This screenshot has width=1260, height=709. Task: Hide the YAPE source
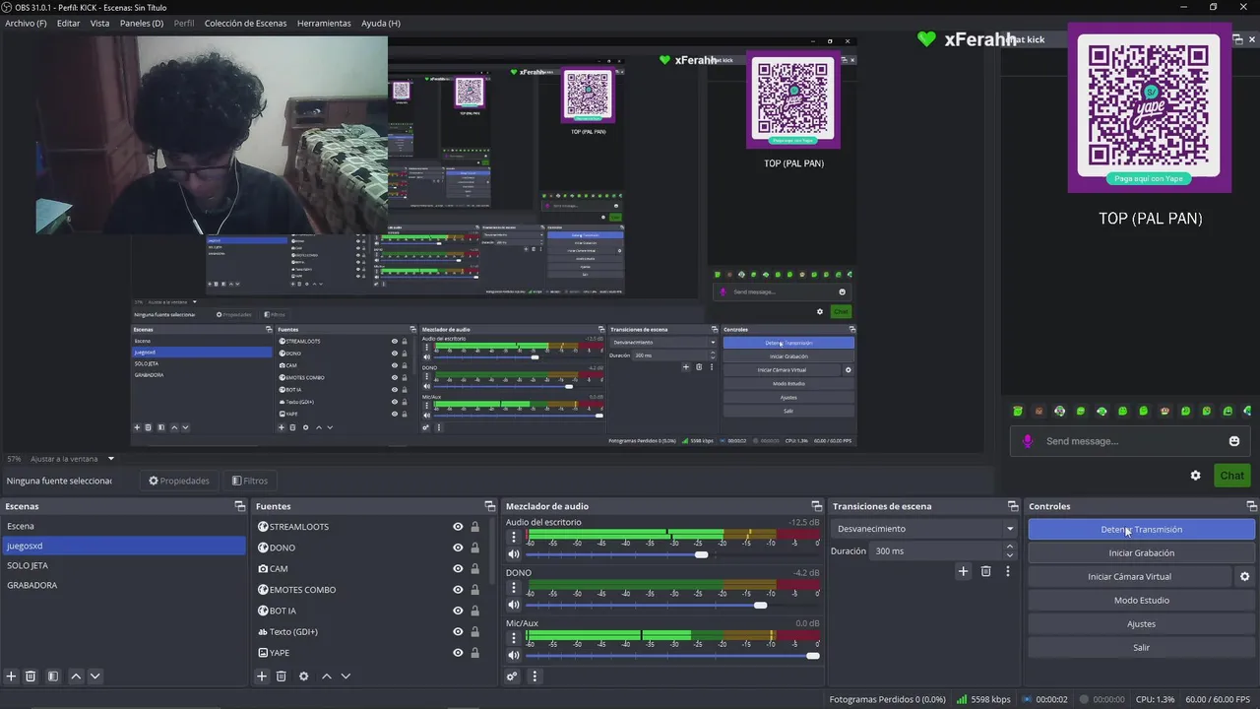coord(458,653)
